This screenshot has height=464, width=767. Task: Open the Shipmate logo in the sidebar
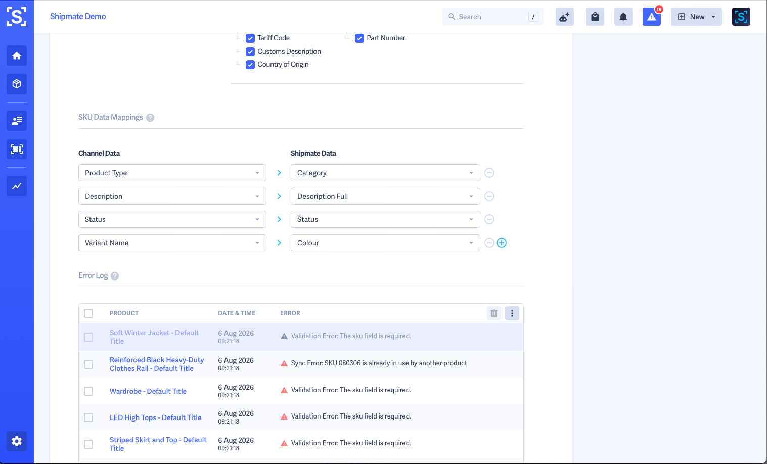click(17, 17)
